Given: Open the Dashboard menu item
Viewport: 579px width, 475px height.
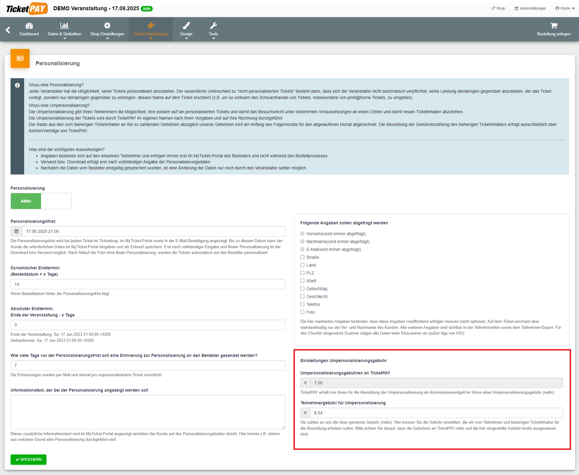Looking at the screenshot, I should click(29, 34).
